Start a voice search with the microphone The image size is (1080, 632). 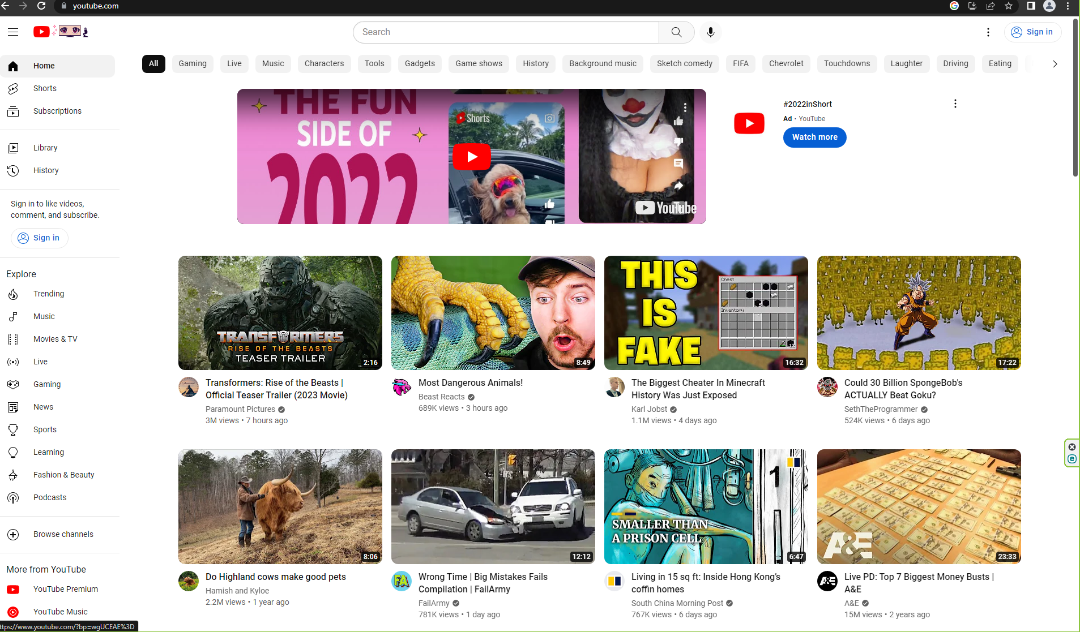[710, 32]
